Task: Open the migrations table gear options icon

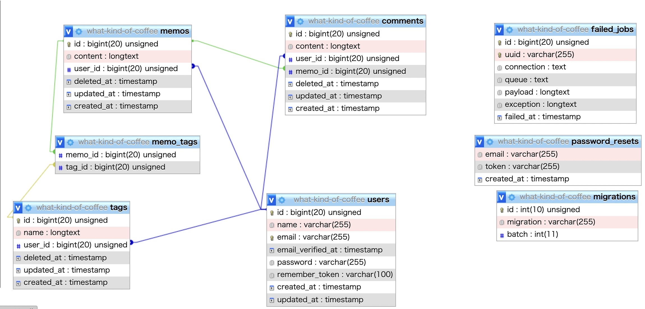Action: coord(512,197)
